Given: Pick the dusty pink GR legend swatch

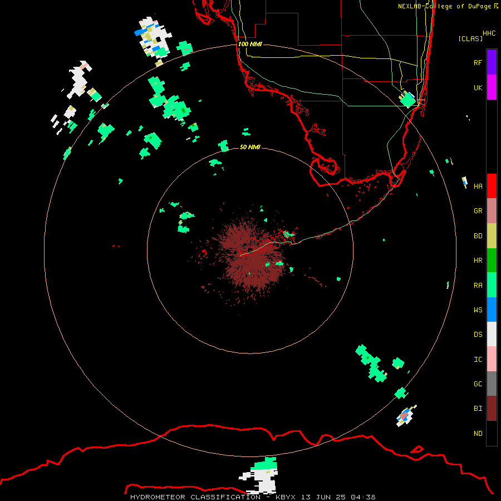Looking at the screenshot, I should [x=492, y=211].
